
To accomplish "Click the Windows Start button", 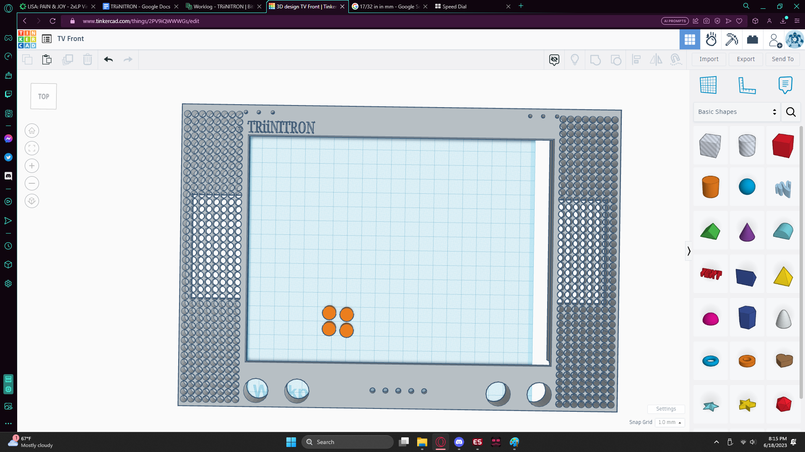I will tap(291, 442).
